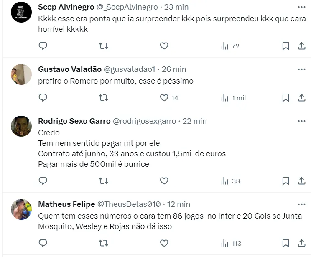Open more options on Rodrigo Sexo Garro's tweet
The width and height of the screenshot is (311, 257).
tap(301, 121)
